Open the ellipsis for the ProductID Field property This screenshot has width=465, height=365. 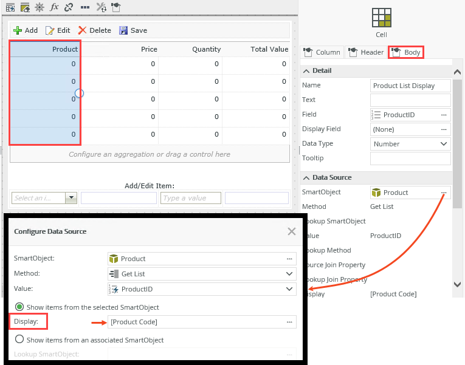tap(444, 115)
